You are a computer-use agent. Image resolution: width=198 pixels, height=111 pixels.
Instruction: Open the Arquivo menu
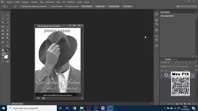tap(10, 2)
